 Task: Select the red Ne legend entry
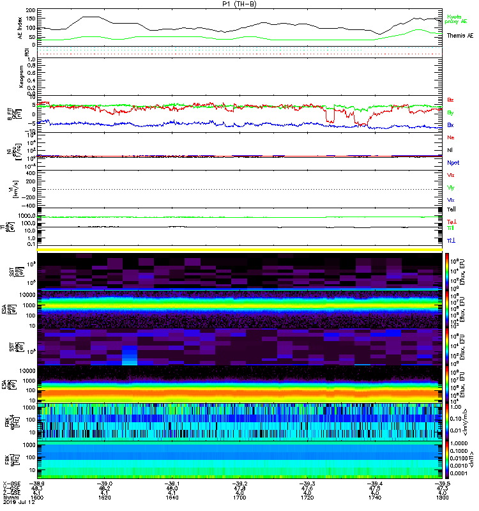click(x=451, y=137)
